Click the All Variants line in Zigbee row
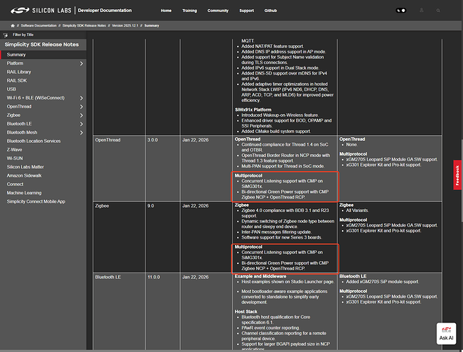Viewport: 463px width, 352px height. [357, 210]
